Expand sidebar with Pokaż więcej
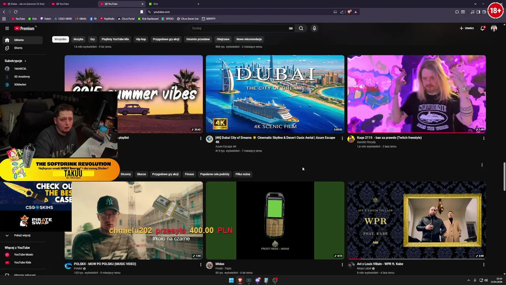Screen dimensions: 506x285 tap(22, 236)
